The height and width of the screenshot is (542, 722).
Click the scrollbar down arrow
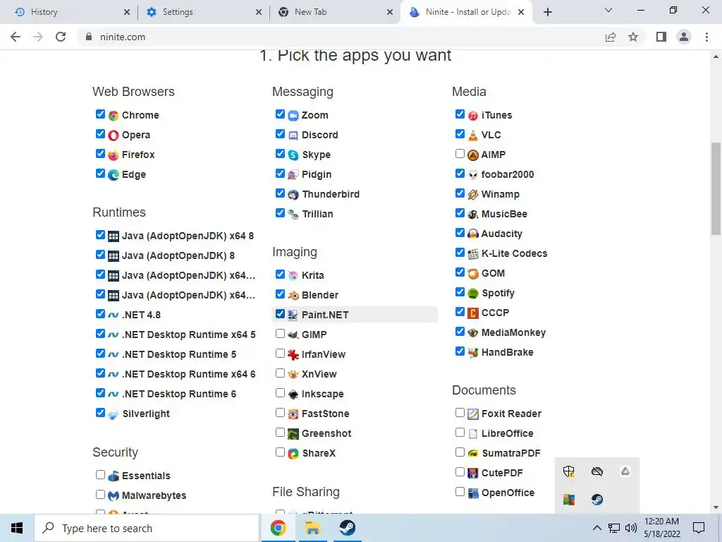(x=716, y=507)
